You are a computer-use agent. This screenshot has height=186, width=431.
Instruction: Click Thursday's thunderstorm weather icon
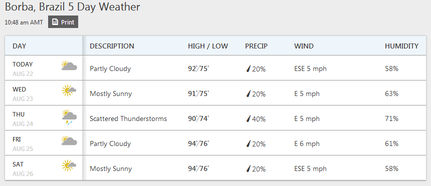[x=69, y=117]
